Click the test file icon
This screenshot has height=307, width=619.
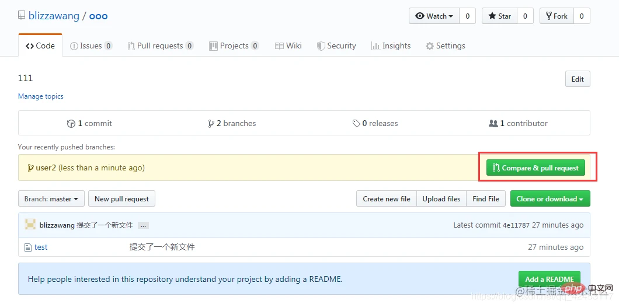[x=27, y=247]
